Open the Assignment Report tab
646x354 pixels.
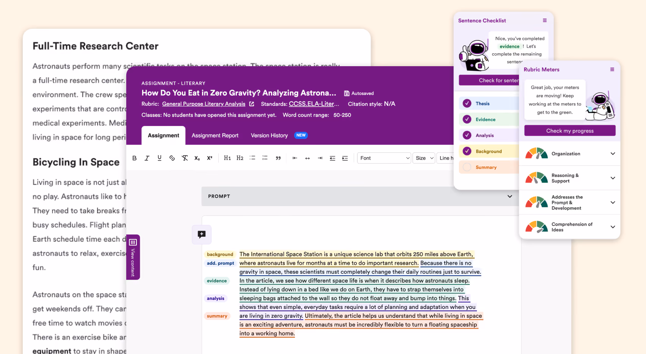215,135
